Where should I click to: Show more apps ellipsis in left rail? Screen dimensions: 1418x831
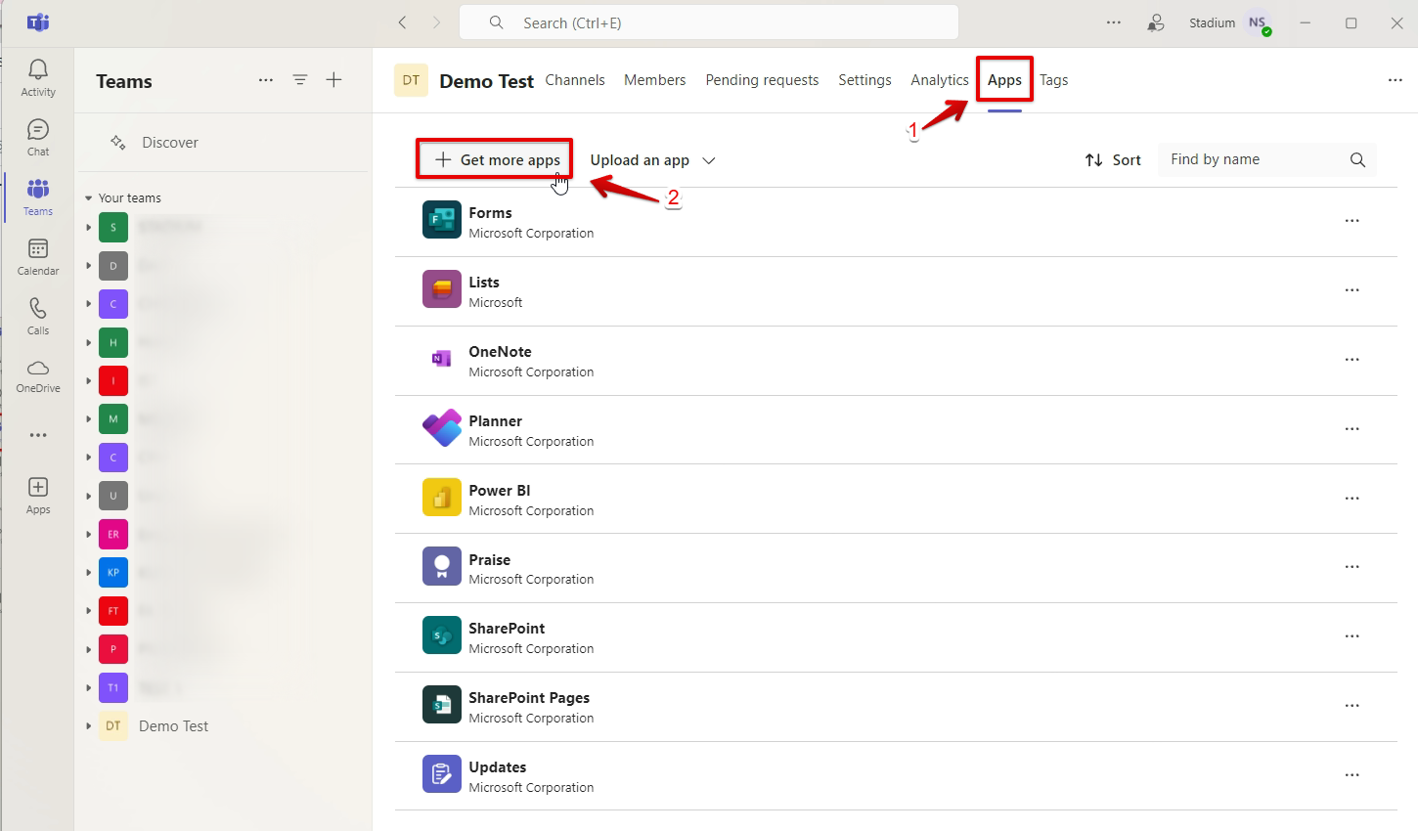pyautogui.click(x=38, y=435)
